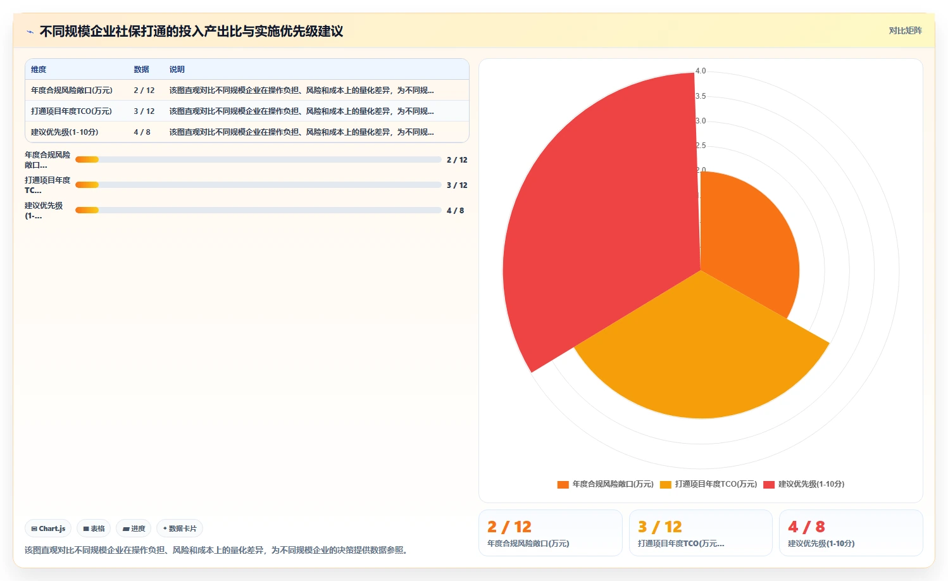Viewport: 948px width, 581px height.
Task: Click the 4 / 8 value in table
Action: coord(142,132)
